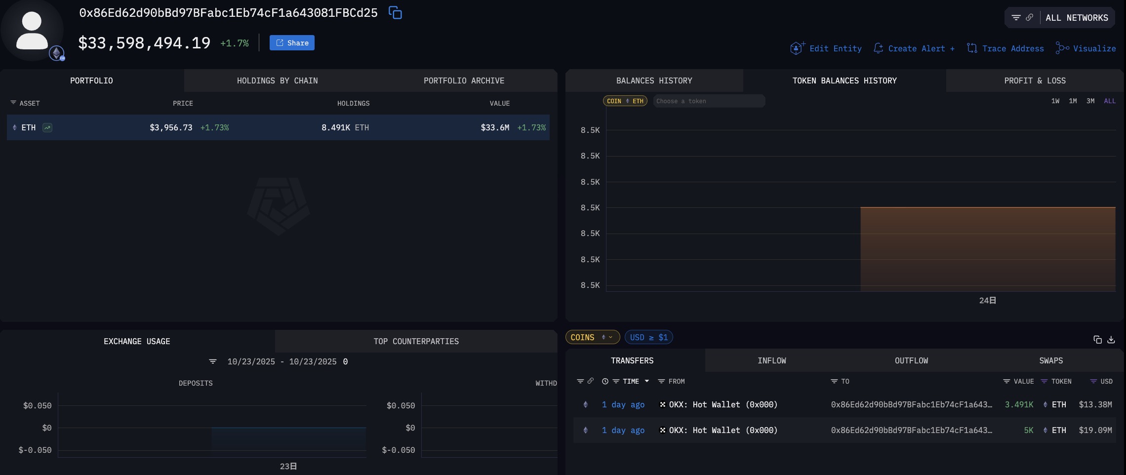Sort transfers by TIME column arrow
The image size is (1126, 475).
pos(646,381)
